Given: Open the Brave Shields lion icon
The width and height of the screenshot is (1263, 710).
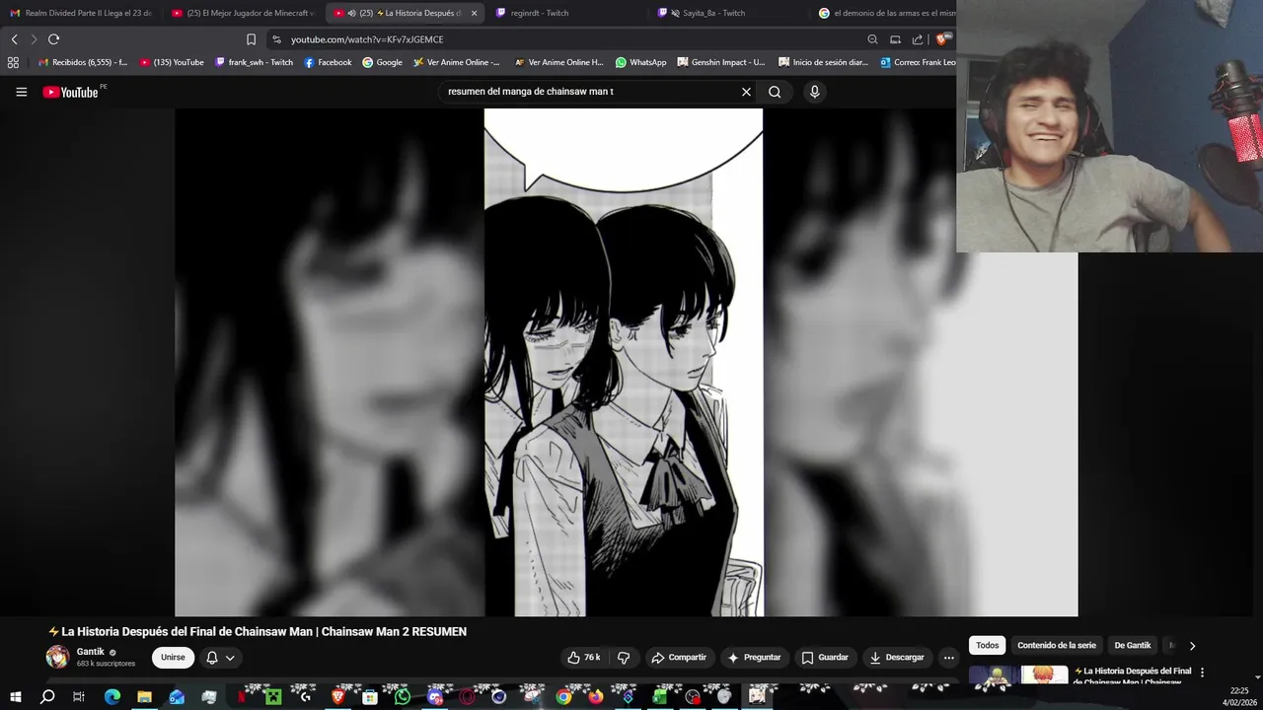Looking at the screenshot, I should [x=942, y=39].
